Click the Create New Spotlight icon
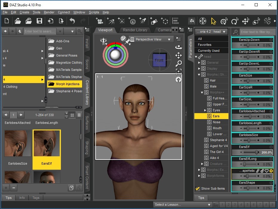Image resolution: width=278 pixels, height=209 pixels. pos(110,21)
